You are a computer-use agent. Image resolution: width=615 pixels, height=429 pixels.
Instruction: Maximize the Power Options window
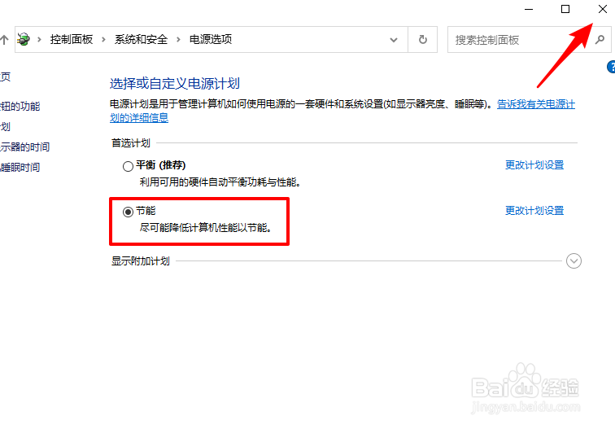pyautogui.click(x=565, y=9)
